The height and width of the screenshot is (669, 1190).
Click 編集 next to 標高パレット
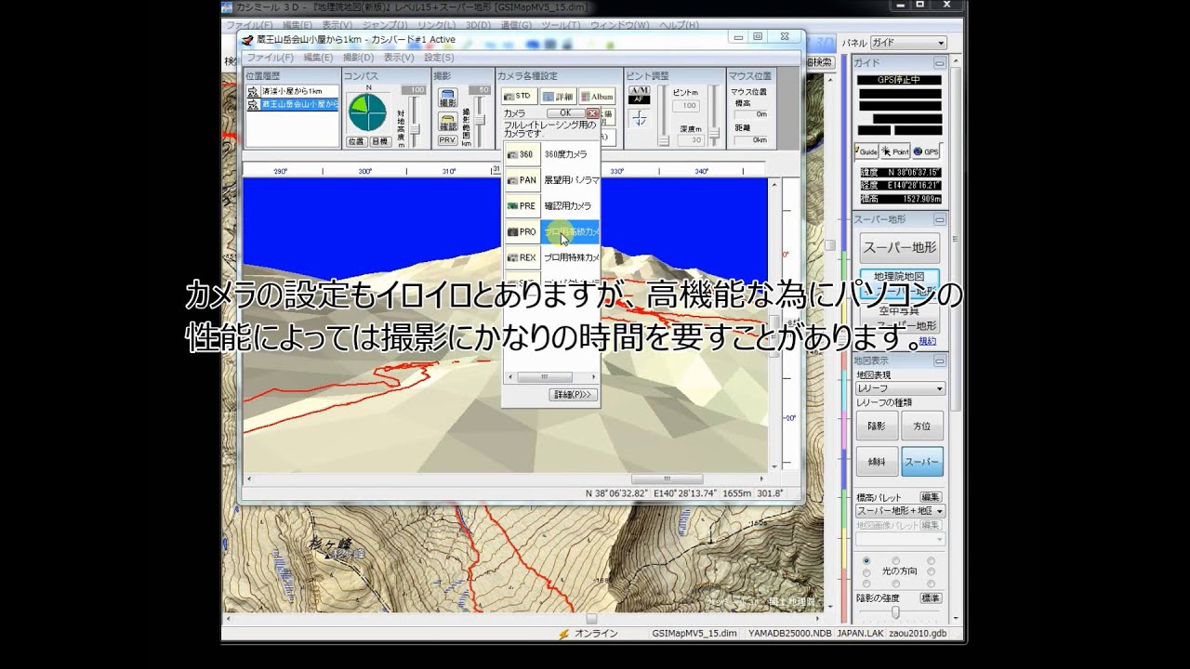[931, 497]
